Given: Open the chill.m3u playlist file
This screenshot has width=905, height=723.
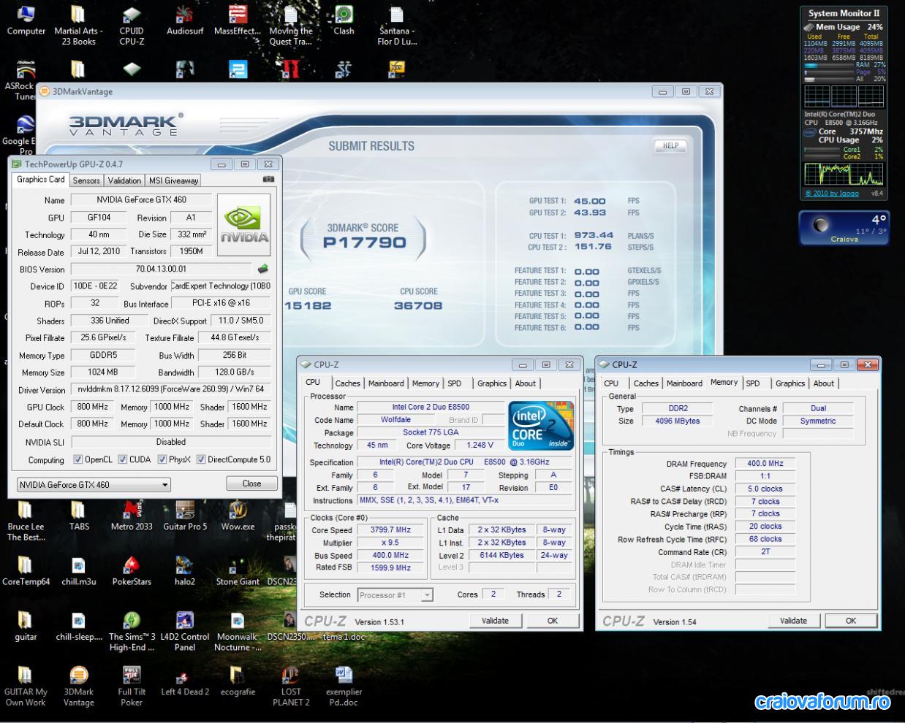Looking at the screenshot, I should coord(78,571).
